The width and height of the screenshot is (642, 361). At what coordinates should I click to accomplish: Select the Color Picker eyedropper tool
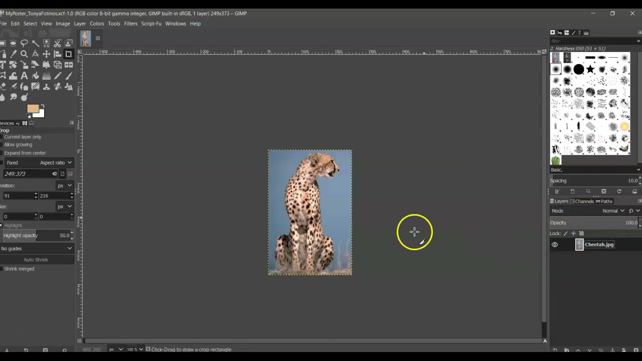point(13,54)
